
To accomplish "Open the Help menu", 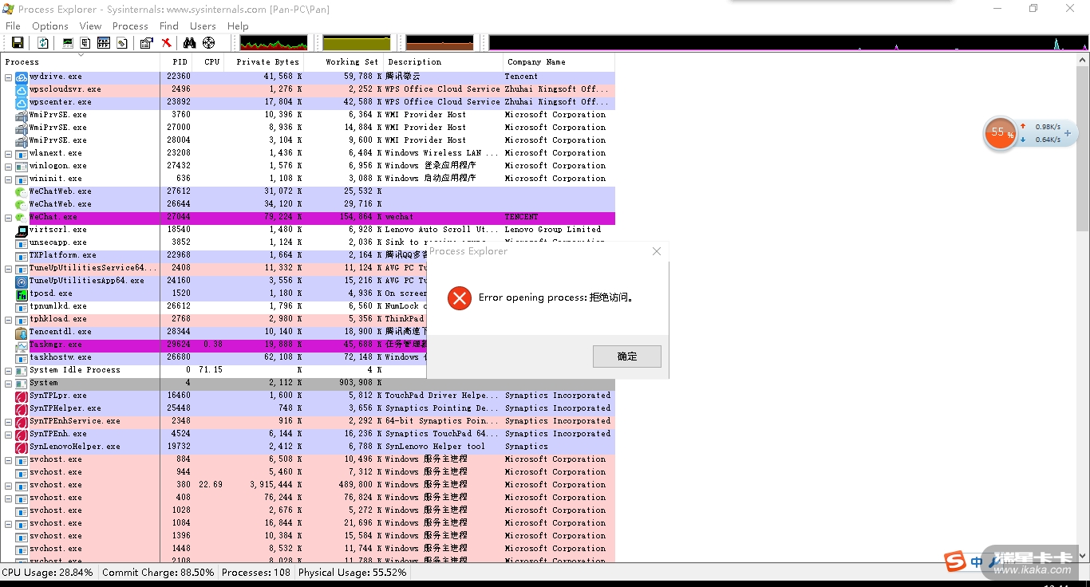I will (x=238, y=26).
